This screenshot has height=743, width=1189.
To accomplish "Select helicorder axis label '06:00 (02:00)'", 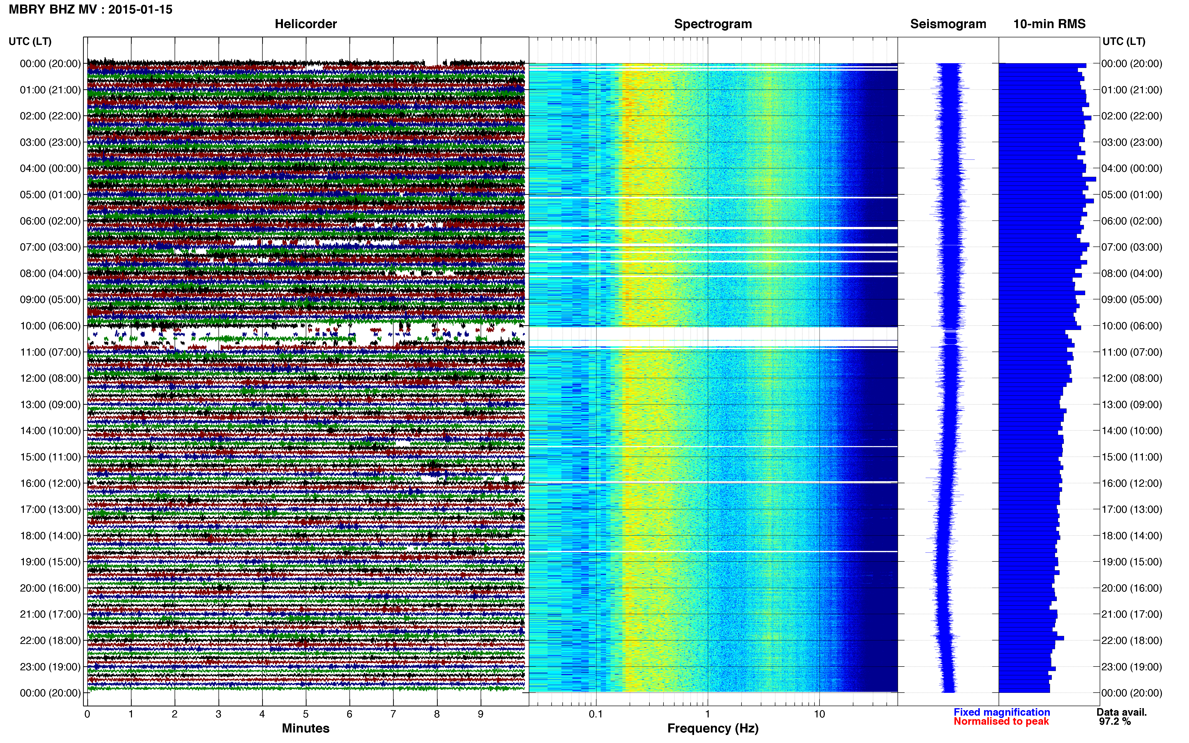I will click(x=50, y=221).
